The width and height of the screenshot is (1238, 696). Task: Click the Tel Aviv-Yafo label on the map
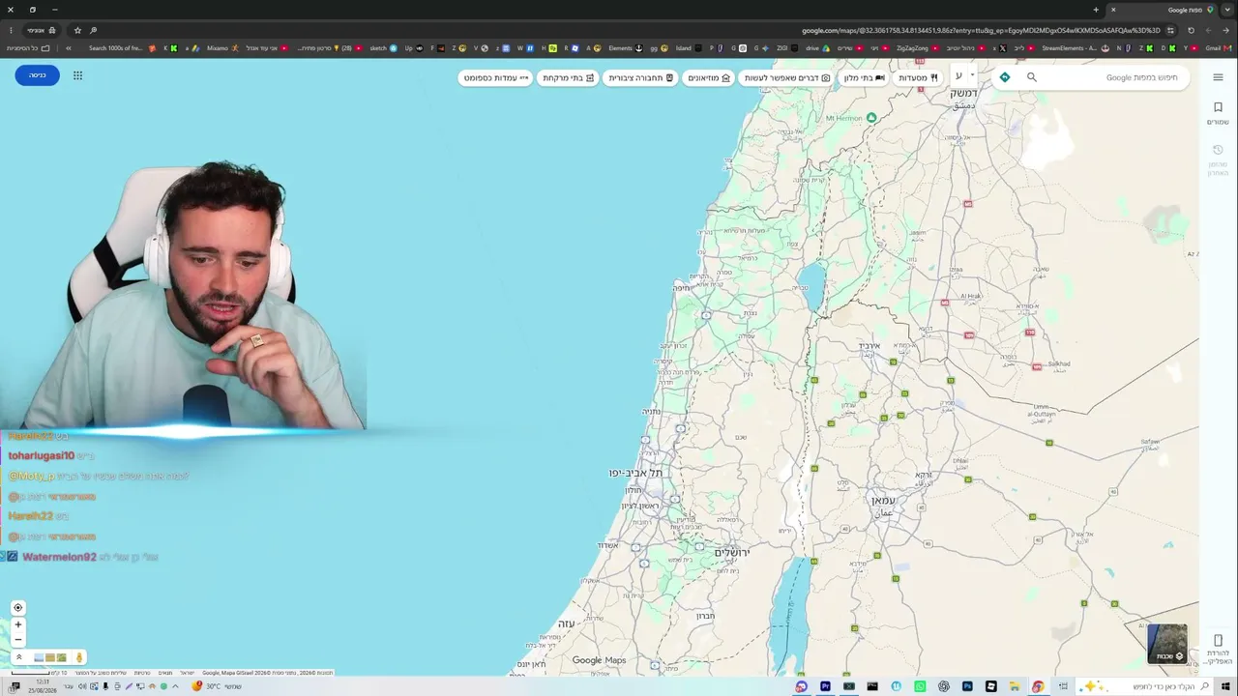click(635, 473)
